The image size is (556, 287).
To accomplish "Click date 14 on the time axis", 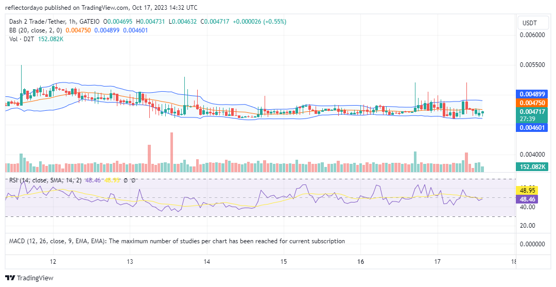I will (x=207, y=261).
